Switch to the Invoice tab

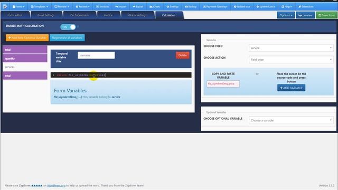pyautogui.click(x=108, y=15)
